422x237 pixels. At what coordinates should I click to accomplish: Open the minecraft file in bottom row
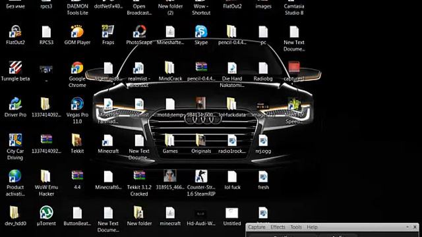click(x=170, y=212)
